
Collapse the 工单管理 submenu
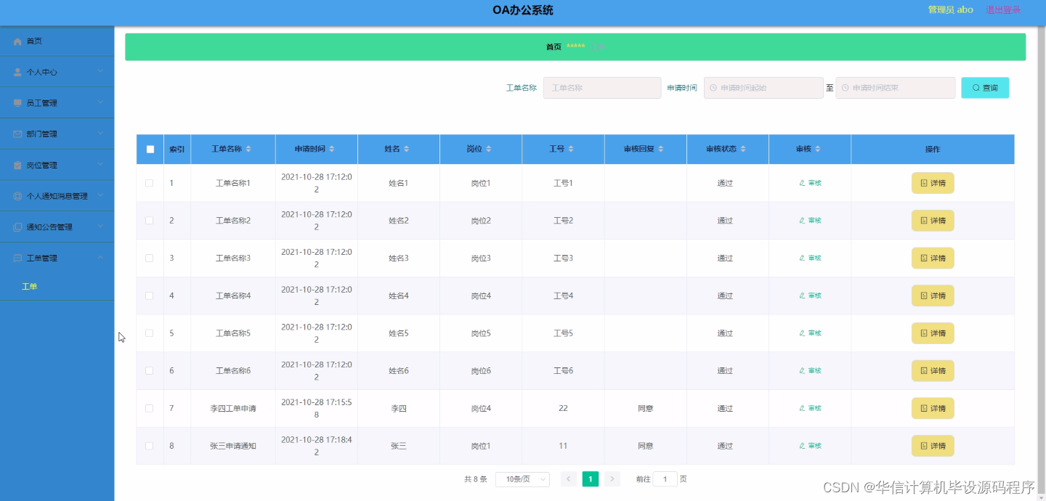coord(100,258)
